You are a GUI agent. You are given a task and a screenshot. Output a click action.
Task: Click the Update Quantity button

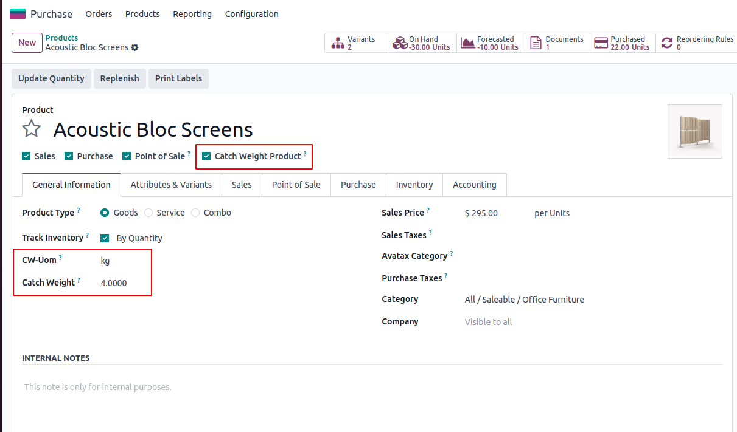(51, 78)
